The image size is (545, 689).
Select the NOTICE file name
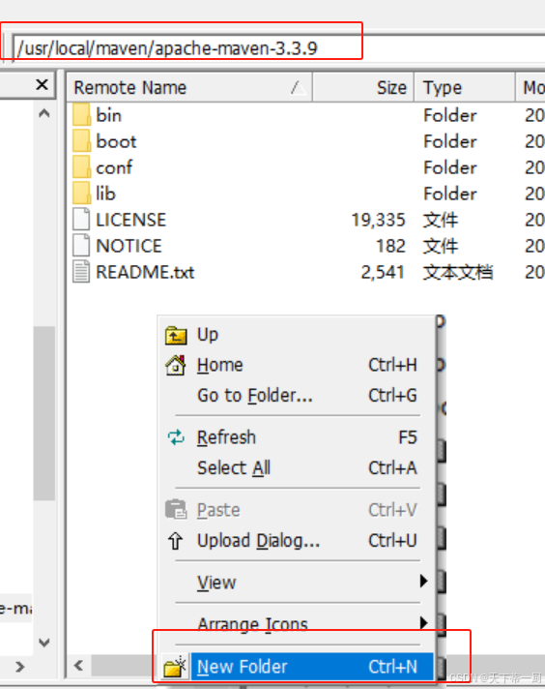[129, 246]
